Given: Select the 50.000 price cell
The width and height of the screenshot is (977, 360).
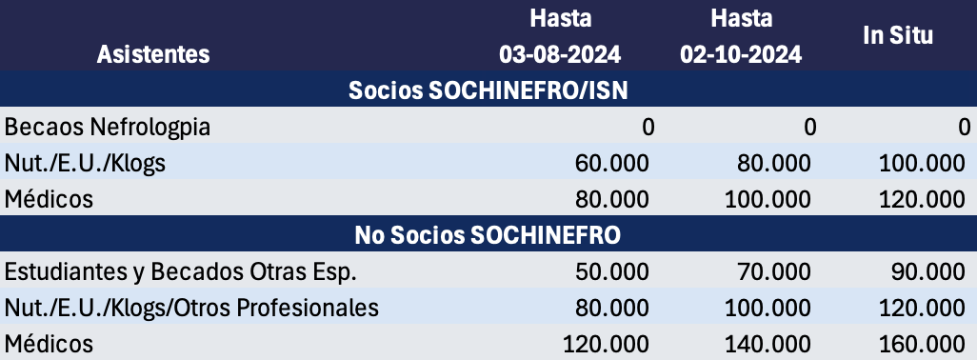Looking at the screenshot, I should [x=612, y=271].
